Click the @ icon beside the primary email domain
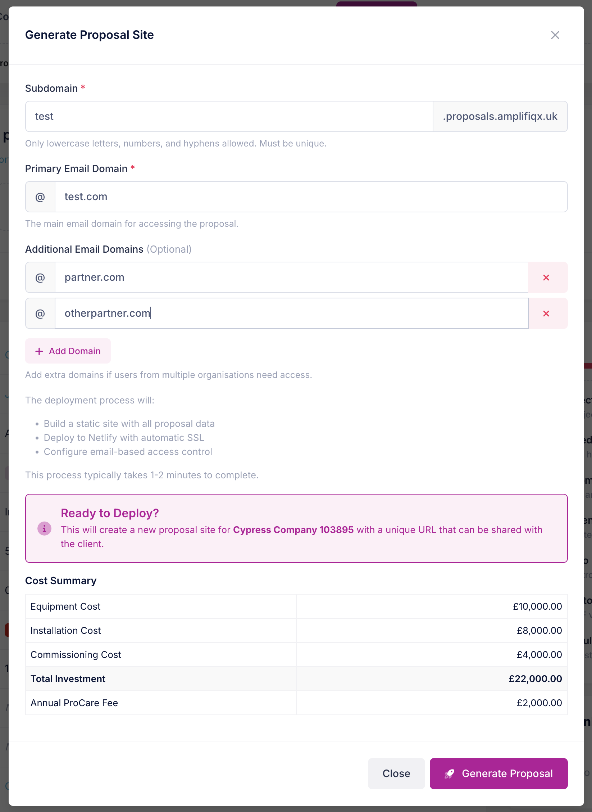Screen dimensions: 592x812 click(x=40, y=197)
